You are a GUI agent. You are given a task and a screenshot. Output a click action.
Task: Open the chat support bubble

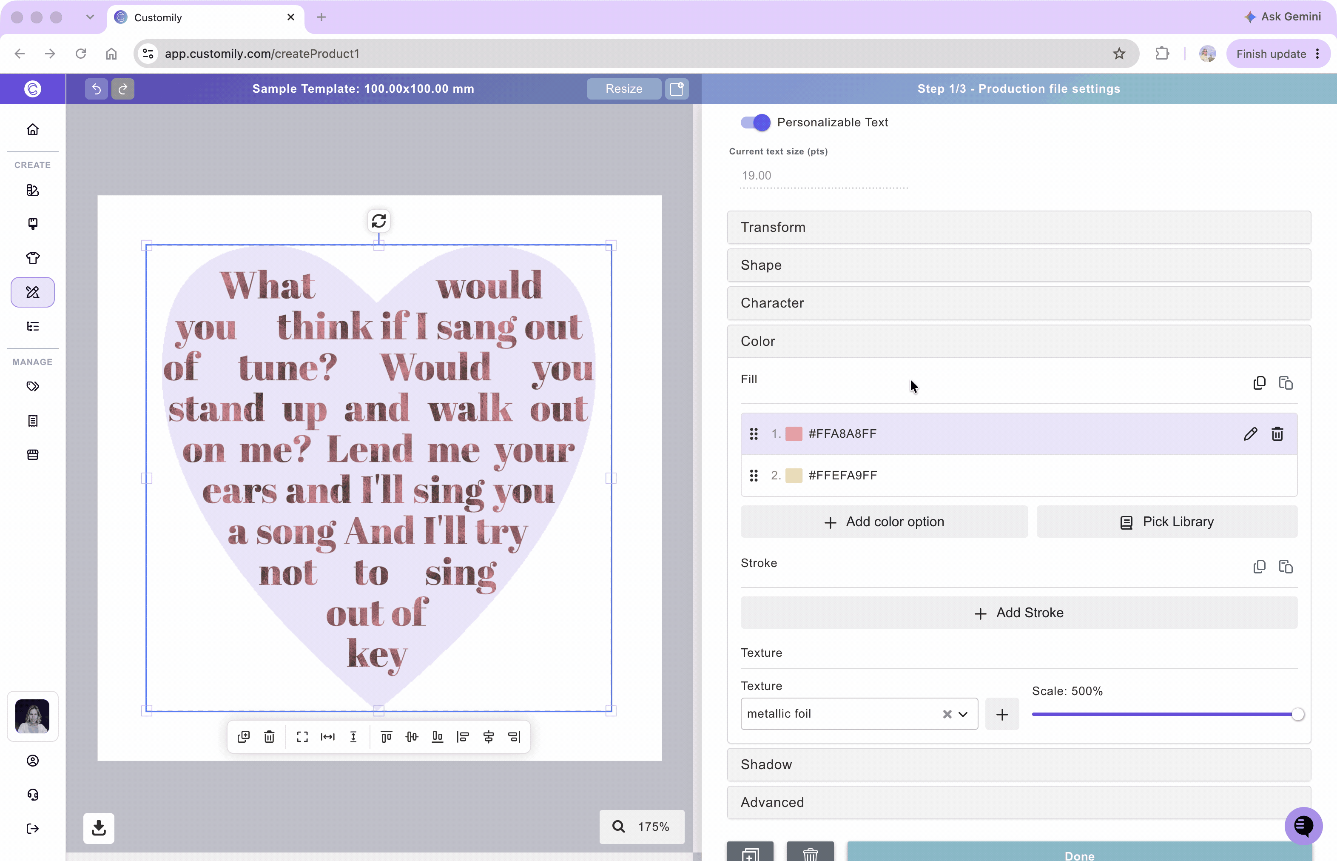click(1303, 826)
